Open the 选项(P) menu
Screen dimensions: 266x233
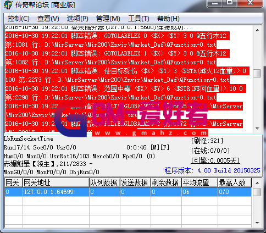pos(77,19)
